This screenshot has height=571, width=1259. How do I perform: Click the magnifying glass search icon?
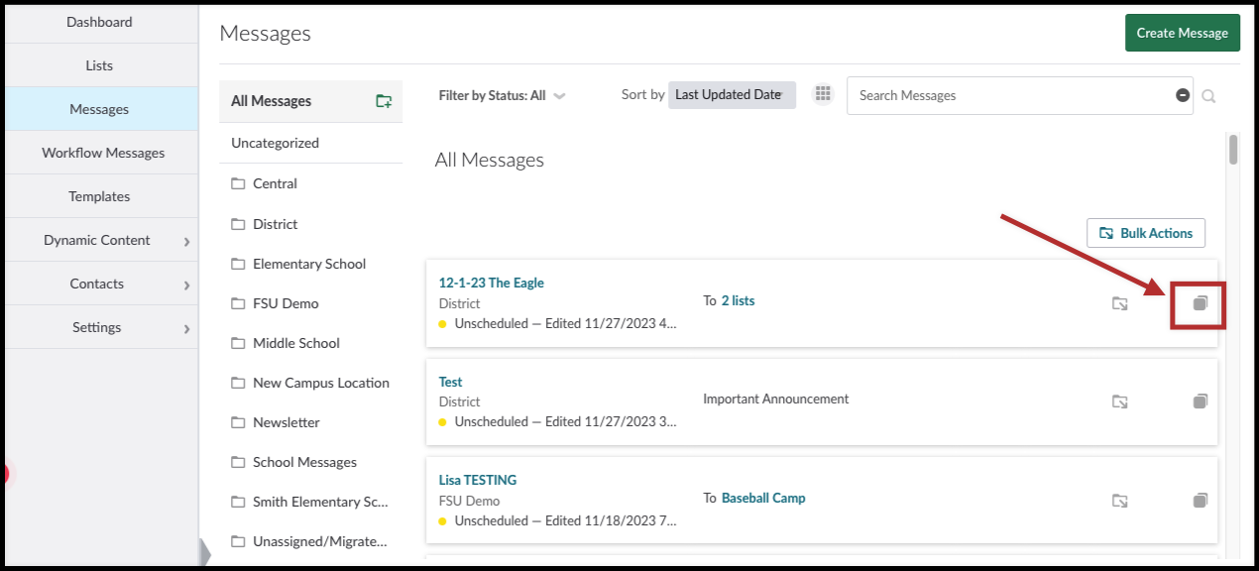[x=1208, y=96]
